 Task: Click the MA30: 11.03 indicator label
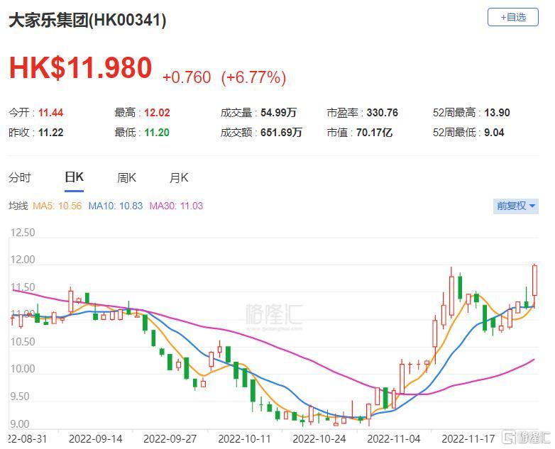point(176,206)
